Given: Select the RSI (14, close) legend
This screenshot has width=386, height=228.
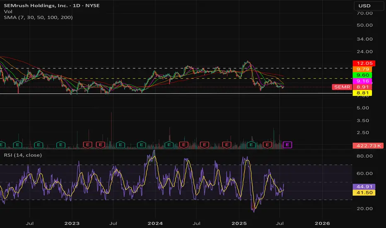Looking at the screenshot, I should click(x=23, y=155).
